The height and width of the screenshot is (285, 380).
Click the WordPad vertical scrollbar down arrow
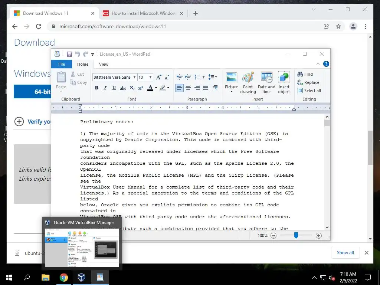(x=327, y=227)
